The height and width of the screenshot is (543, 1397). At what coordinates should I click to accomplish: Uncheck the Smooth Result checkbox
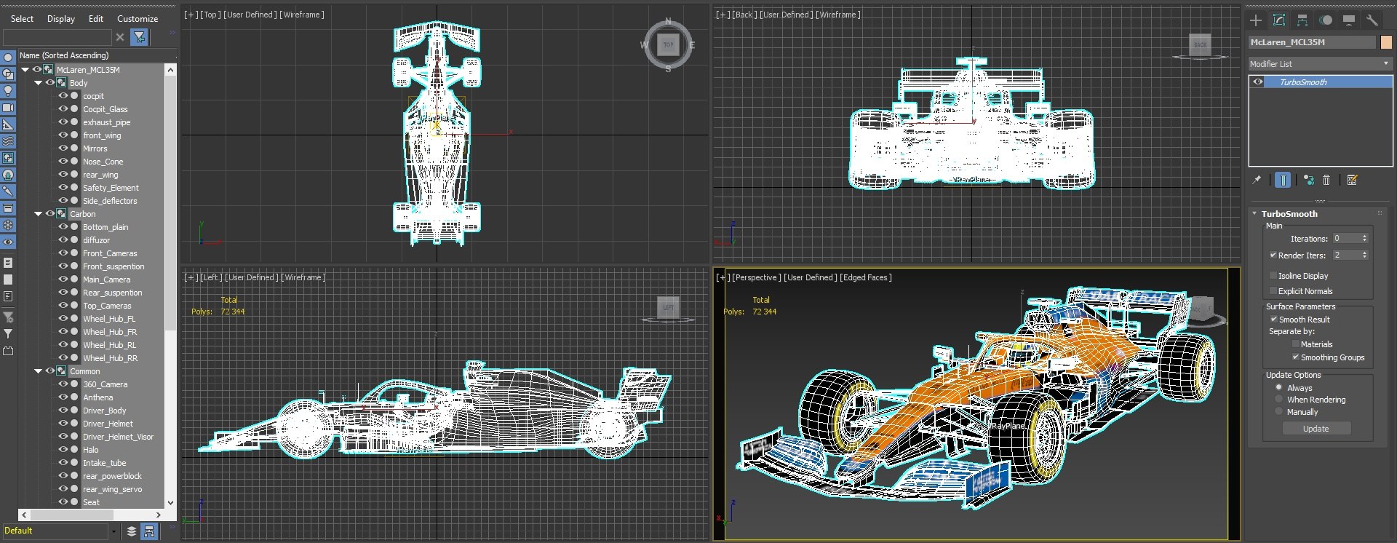click(1273, 319)
